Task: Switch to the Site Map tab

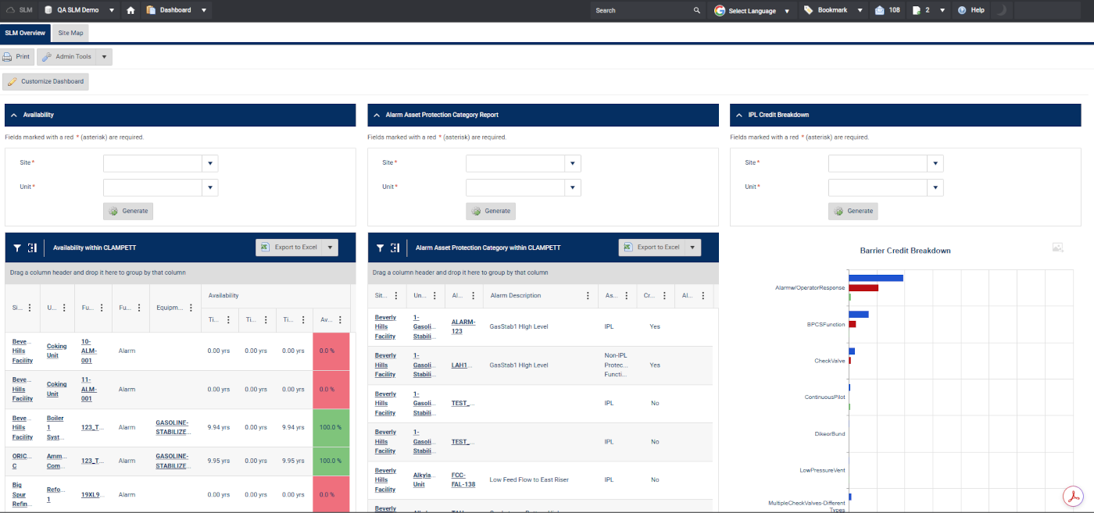Action: click(x=70, y=33)
